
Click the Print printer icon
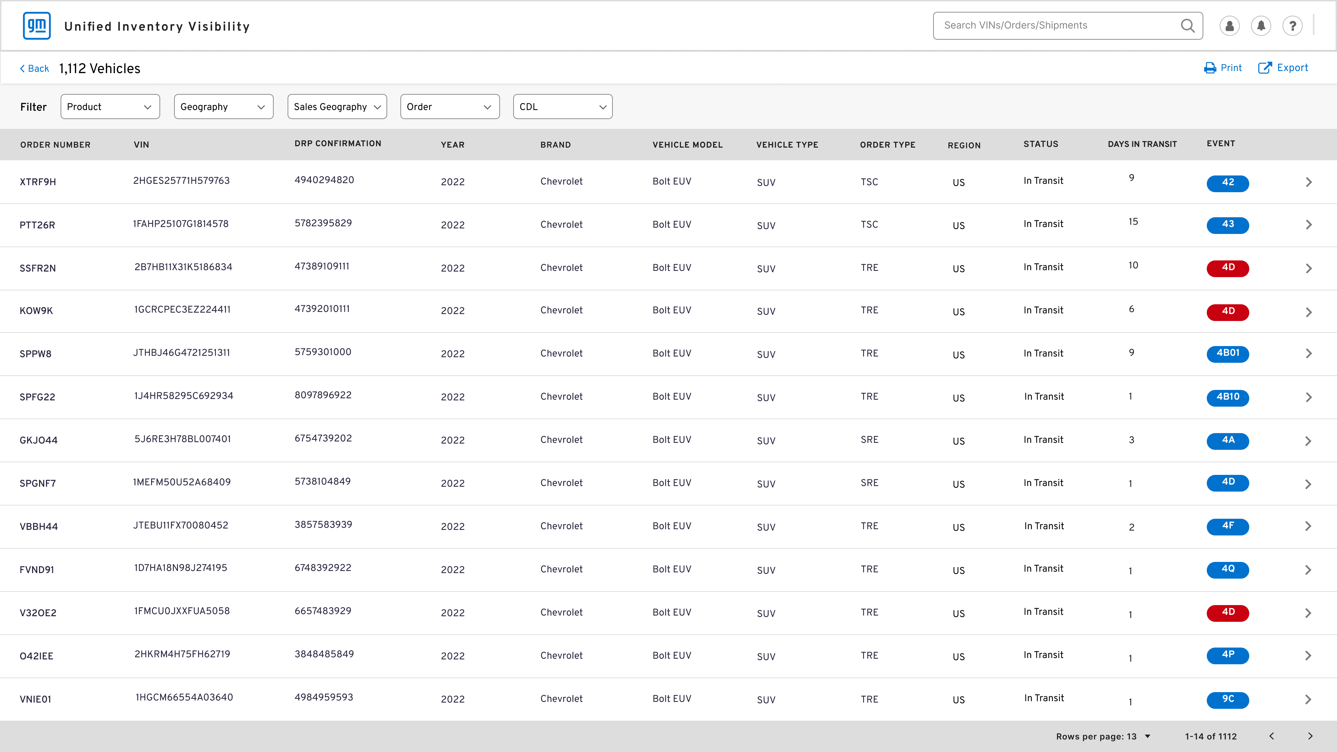[1210, 68]
